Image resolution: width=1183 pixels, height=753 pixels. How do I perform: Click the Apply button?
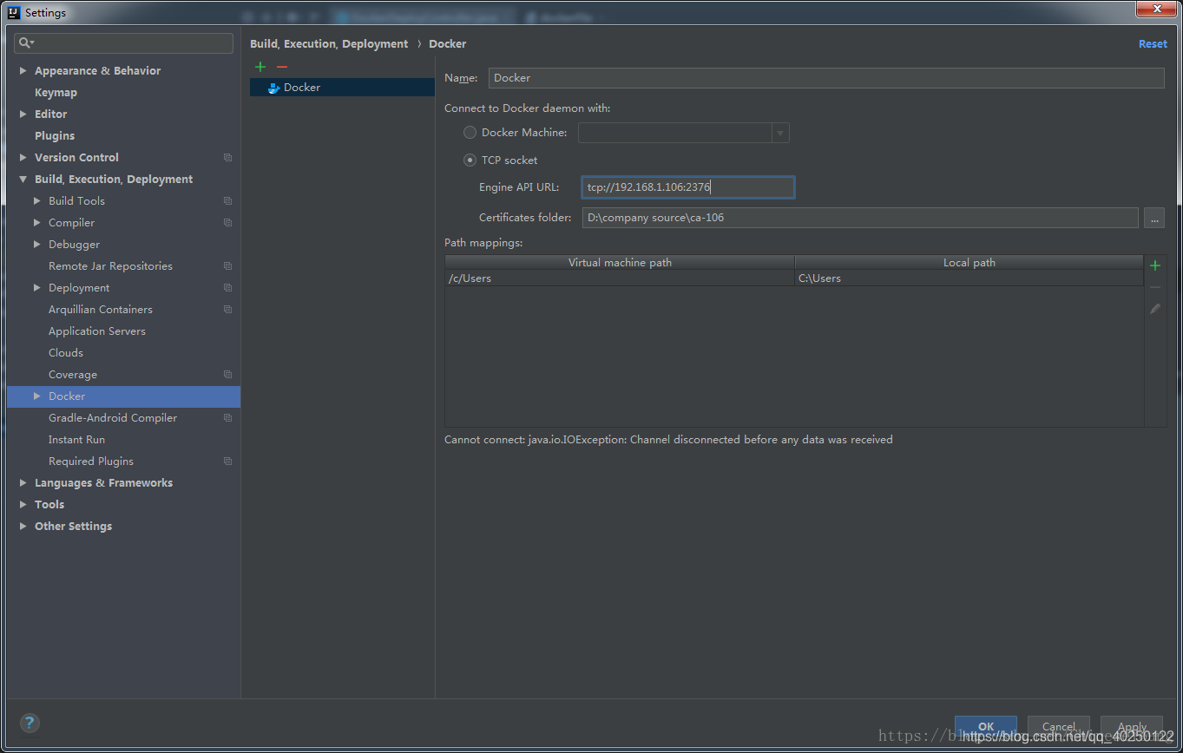coord(1132,727)
